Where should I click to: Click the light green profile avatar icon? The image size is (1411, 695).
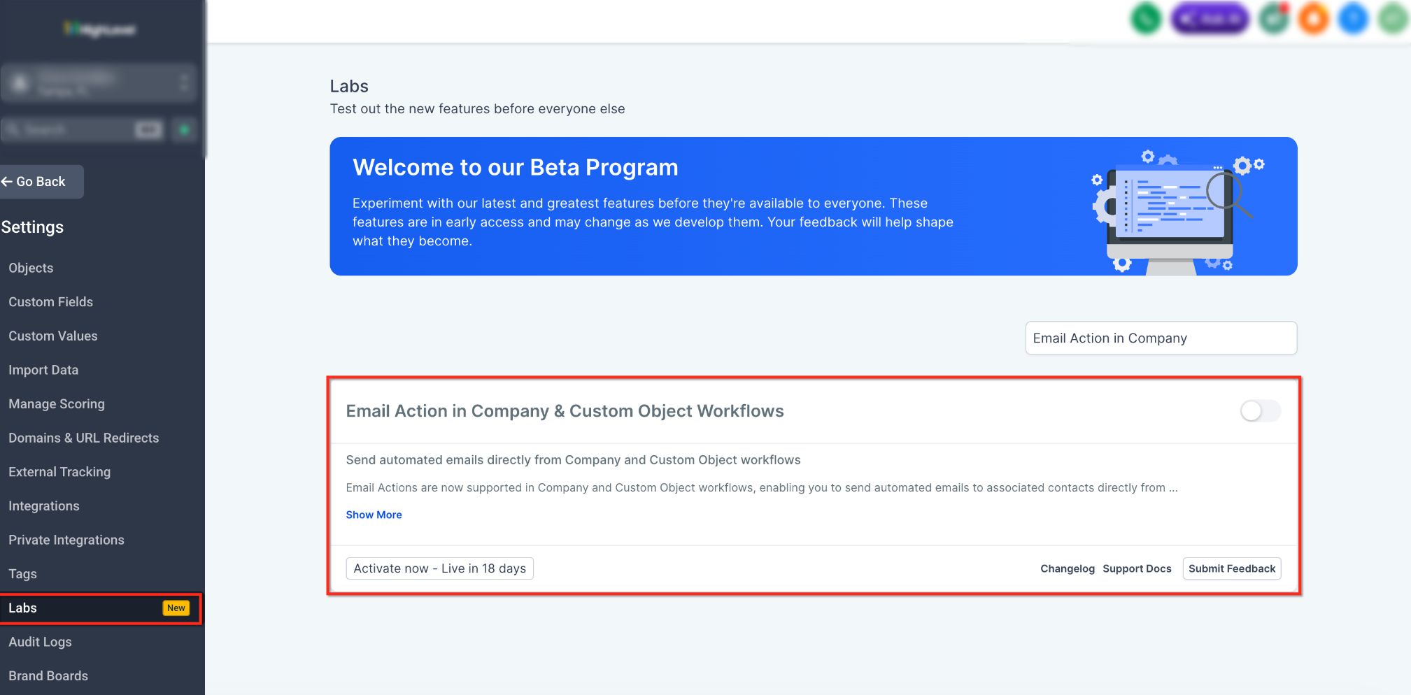click(1393, 19)
